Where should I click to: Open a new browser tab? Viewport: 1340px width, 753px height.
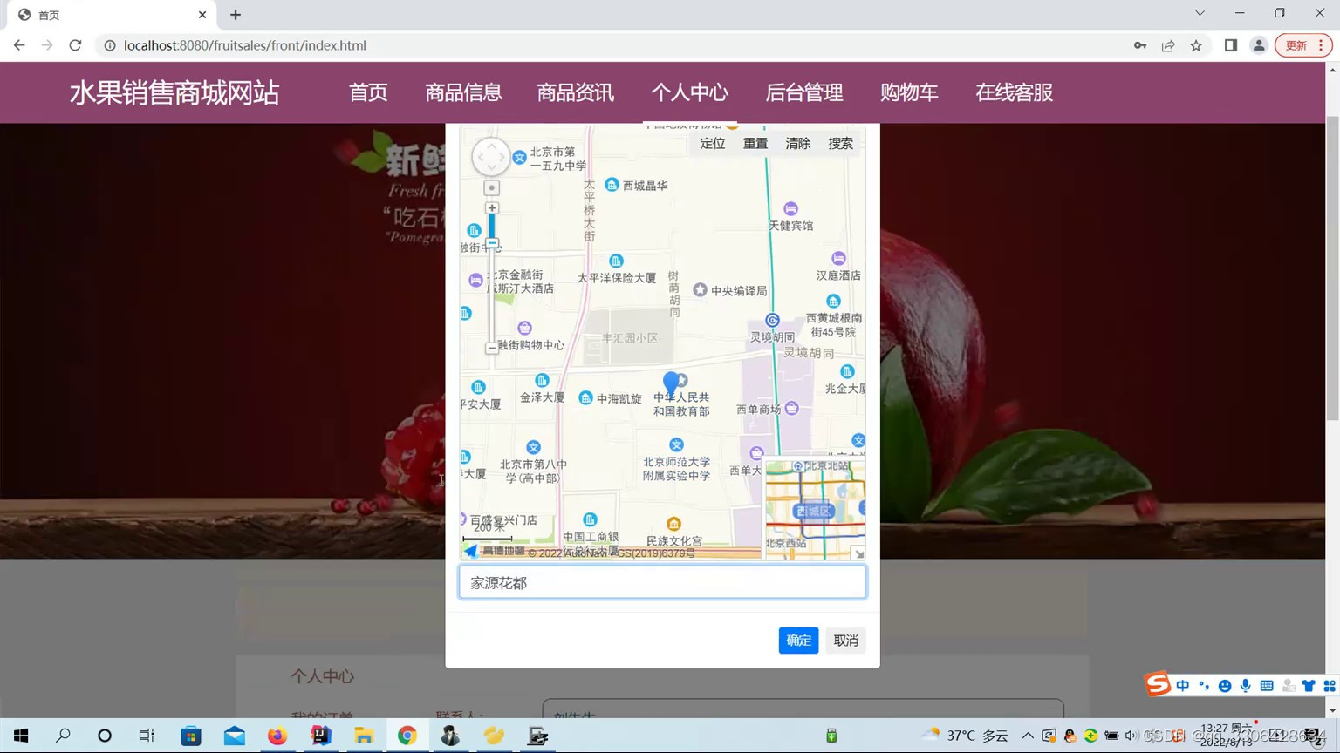click(236, 15)
